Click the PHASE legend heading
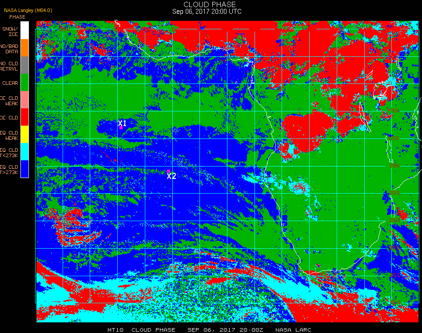422x333 pixels. [x=17, y=17]
